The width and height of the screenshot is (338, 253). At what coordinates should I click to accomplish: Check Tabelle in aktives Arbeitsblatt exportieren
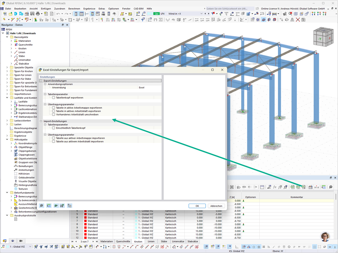point(53,111)
